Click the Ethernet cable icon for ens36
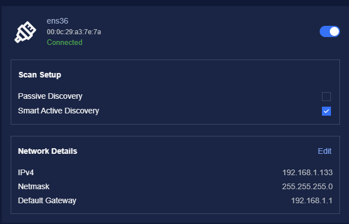 pos(25,32)
